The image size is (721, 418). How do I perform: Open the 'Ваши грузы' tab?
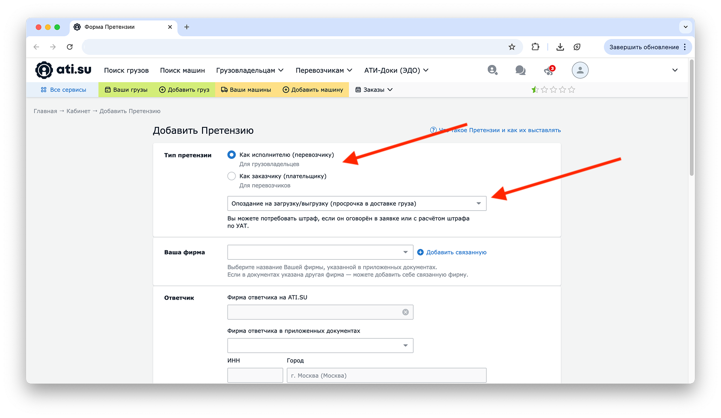[126, 90]
